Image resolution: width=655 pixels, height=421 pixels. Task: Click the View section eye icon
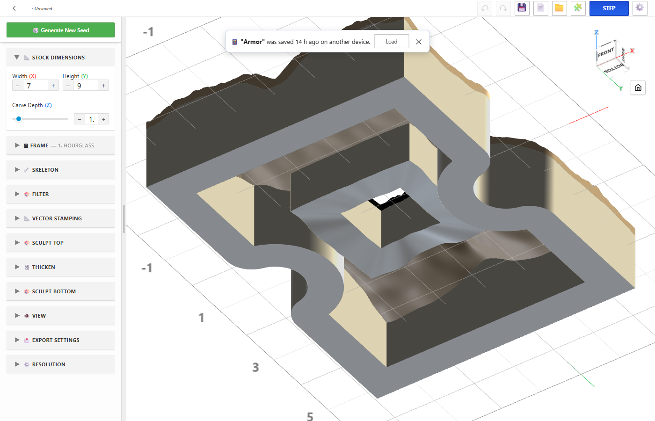coord(27,316)
